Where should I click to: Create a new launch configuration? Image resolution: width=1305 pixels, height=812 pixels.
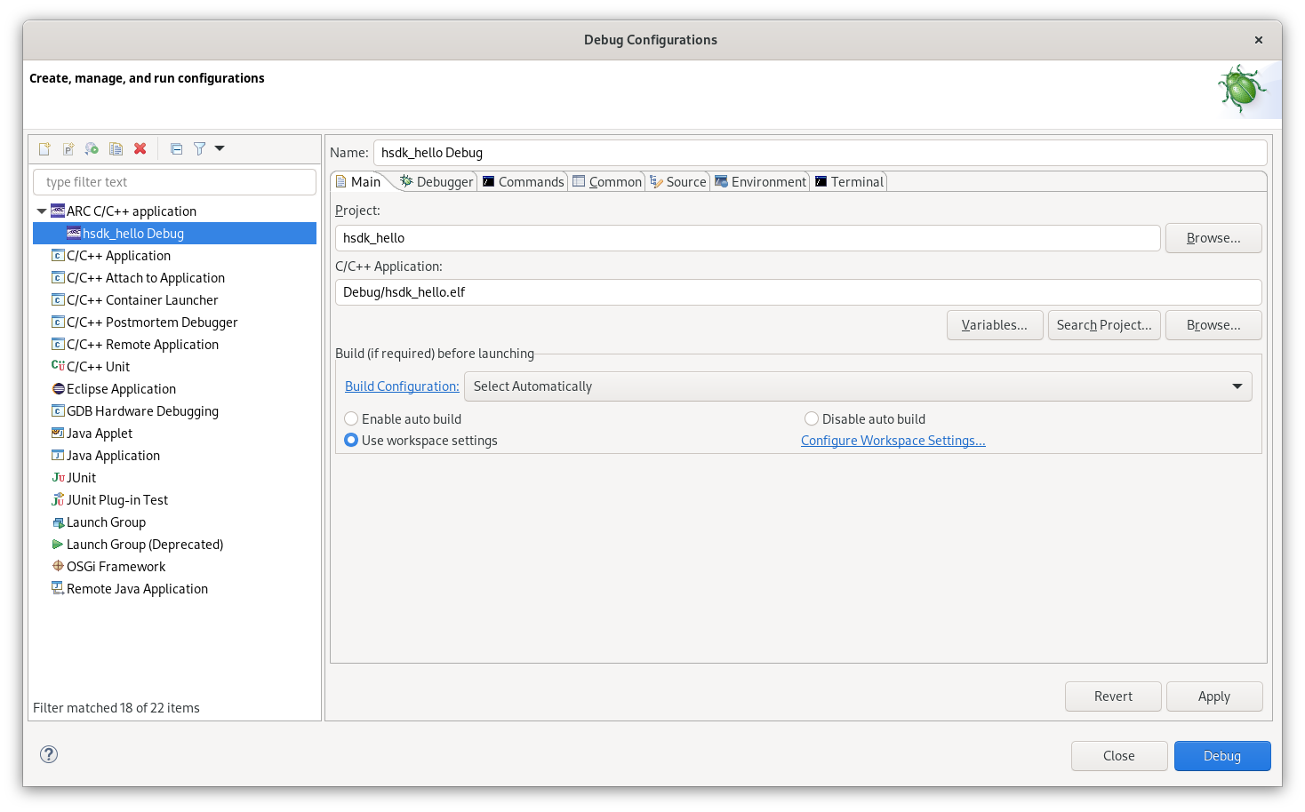coord(44,148)
